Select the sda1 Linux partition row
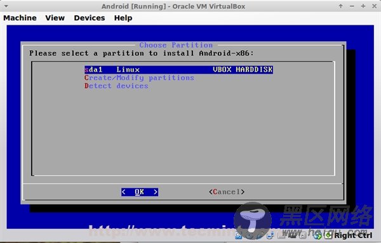This screenshot has width=381, height=243. point(178,70)
